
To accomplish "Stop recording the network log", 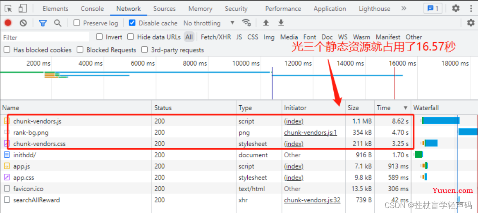I will tap(8, 23).
